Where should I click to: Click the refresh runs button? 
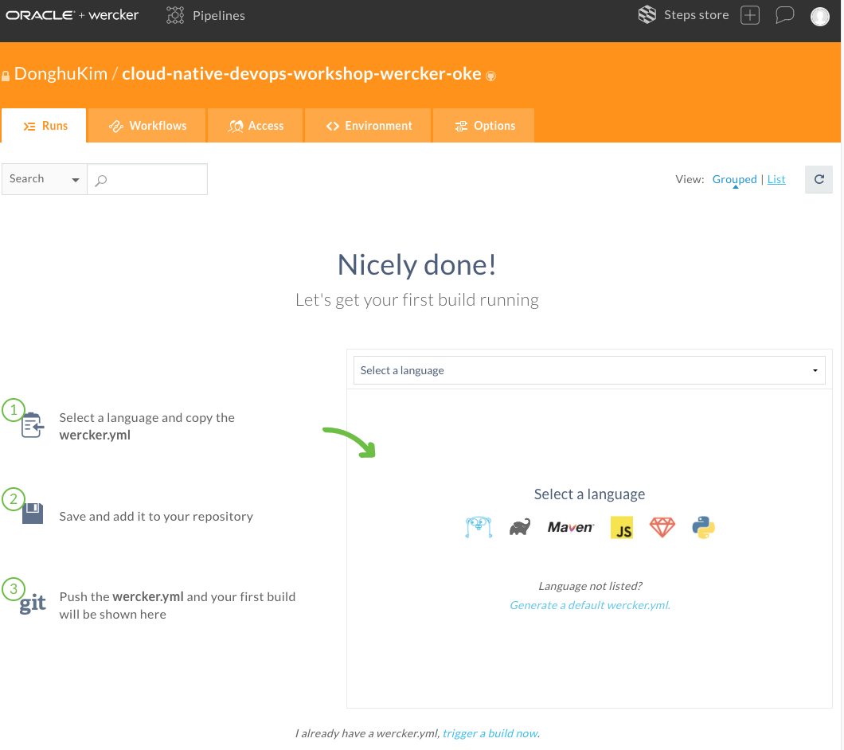pos(819,179)
